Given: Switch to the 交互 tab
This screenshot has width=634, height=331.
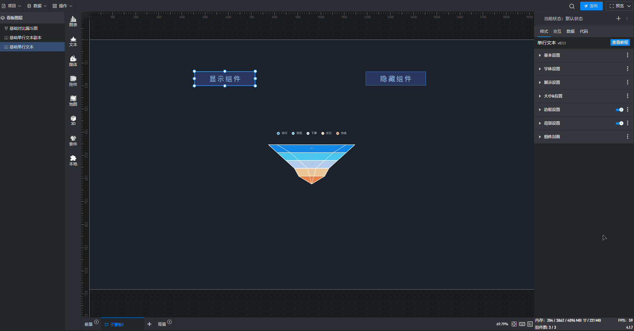Looking at the screenshot, I should click(557, 31).
